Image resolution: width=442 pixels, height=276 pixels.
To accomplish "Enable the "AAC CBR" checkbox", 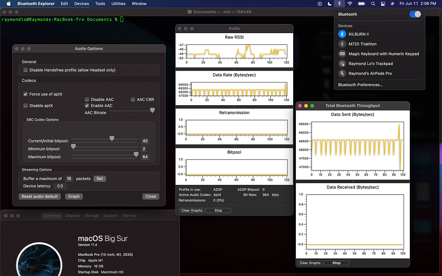I will pyautogui.click(x=133, y=99).
